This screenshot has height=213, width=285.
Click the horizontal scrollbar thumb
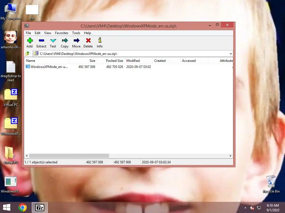pos(69,156)
